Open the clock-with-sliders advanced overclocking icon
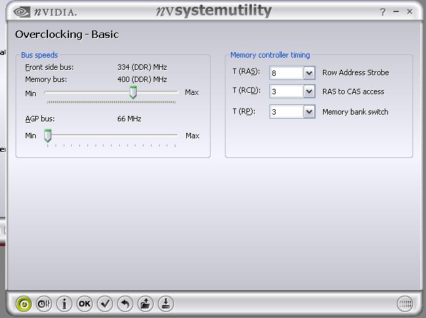 44,304
